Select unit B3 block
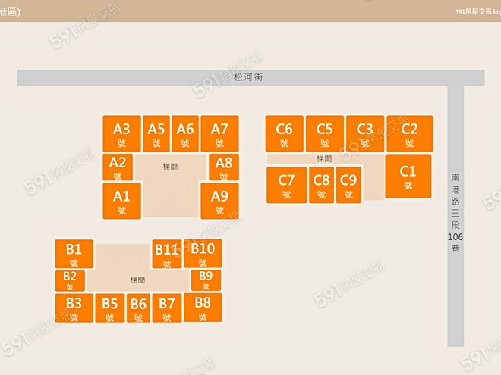The image size is (501, 375). (74, 308)
